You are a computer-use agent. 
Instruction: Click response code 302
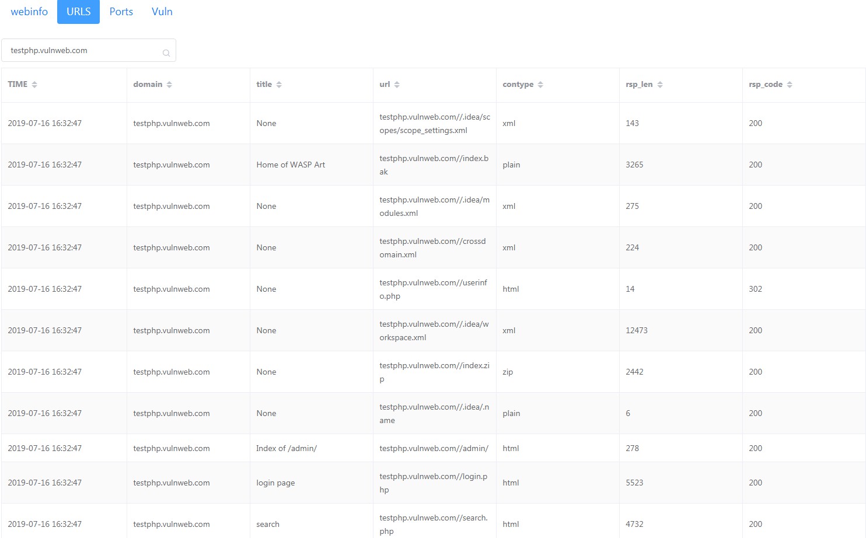(755, 289)
